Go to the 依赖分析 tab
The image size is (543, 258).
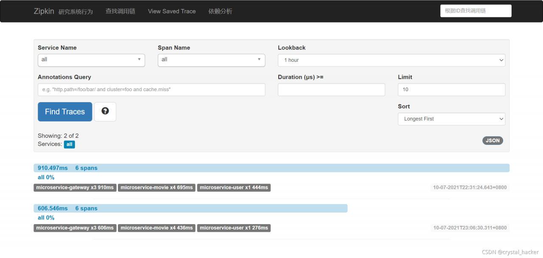(220, 11)
